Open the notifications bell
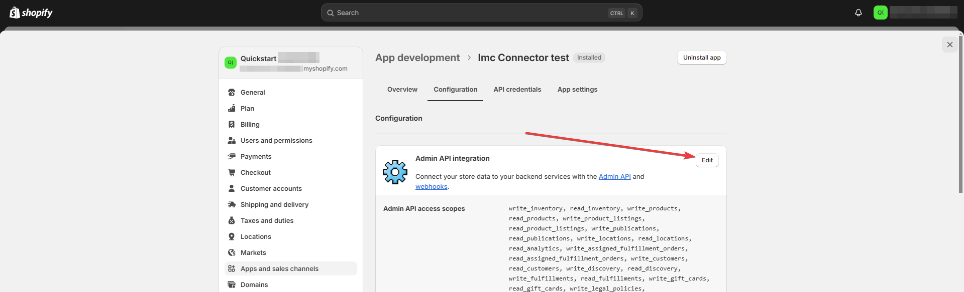964x292 pixels. click(x=859, y=13)
